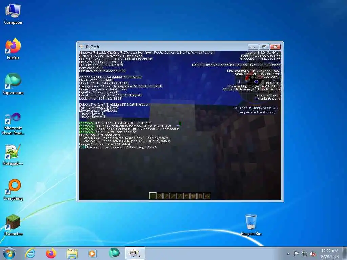
Task: Open Windows Explorer folder in taskbar
Action: pos(72,253)
